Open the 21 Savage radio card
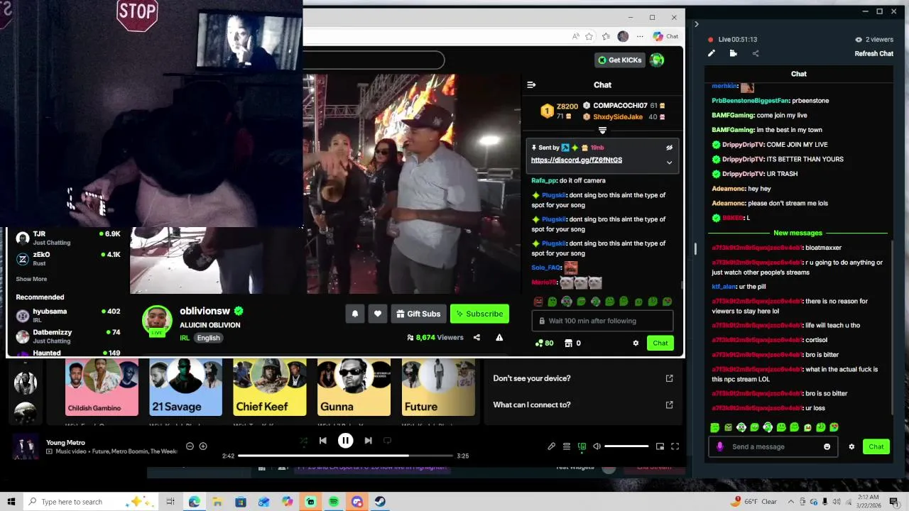909x511 pixels. [x=185, y=387]
